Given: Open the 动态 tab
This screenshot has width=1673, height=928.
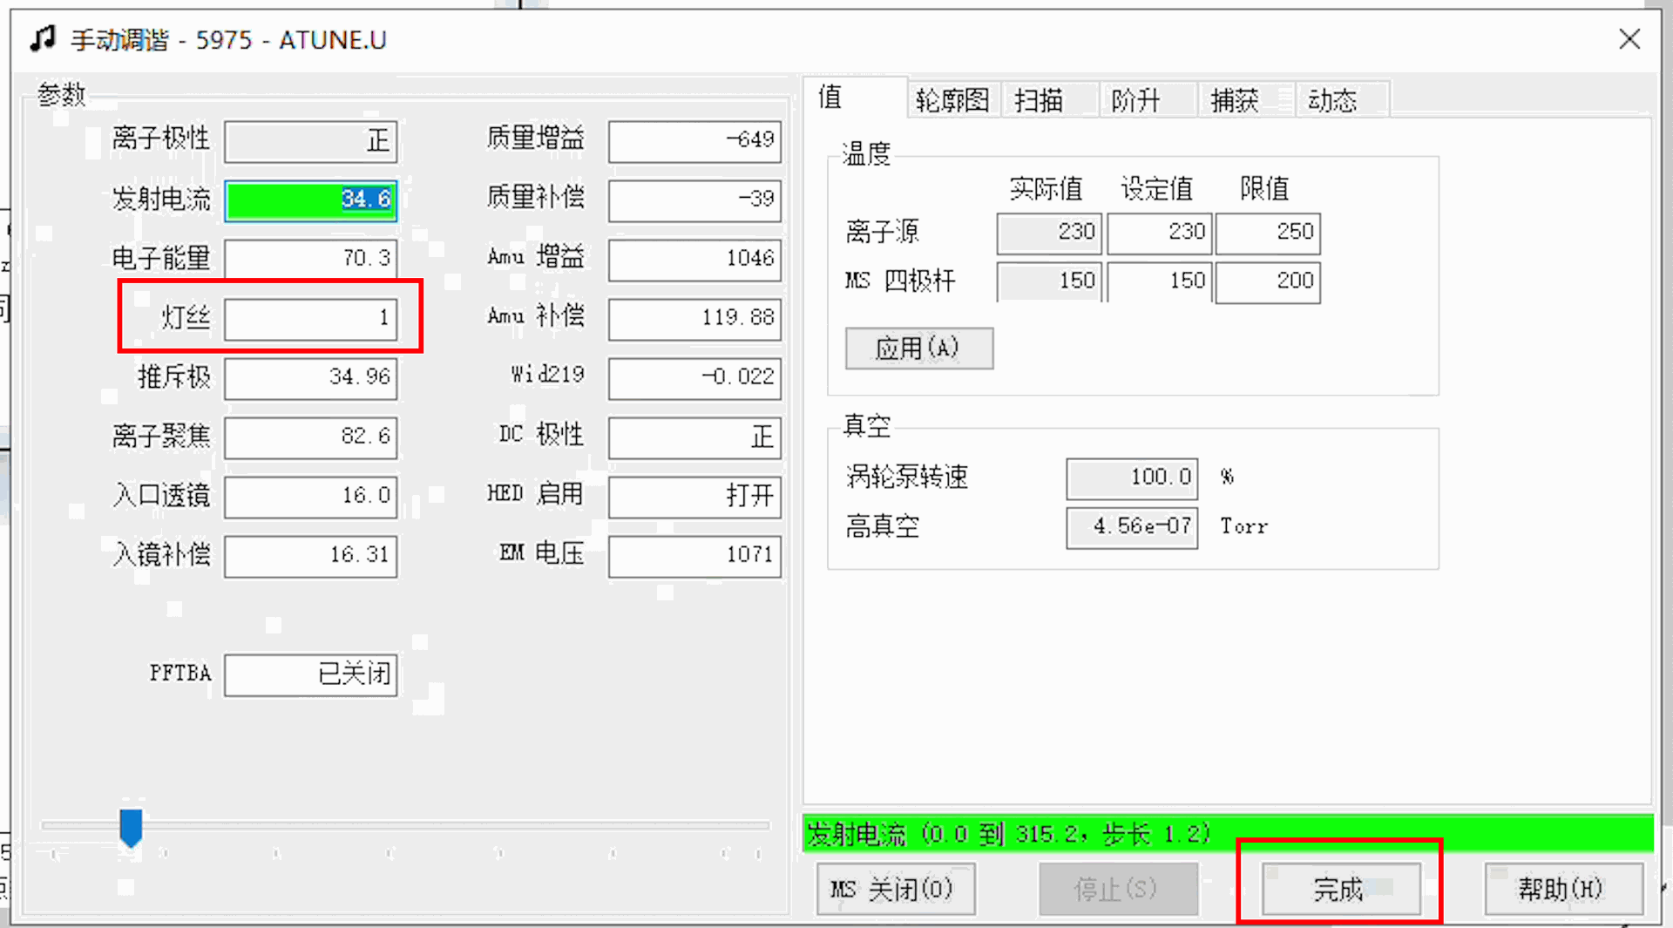Looking at the screenshot, I should point(1332,100).
